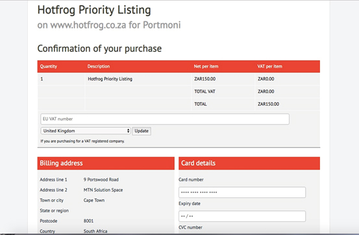The height and width of the screenshot is (235, 359).
Task: Select the CVC number label
Action: [190, 227]
